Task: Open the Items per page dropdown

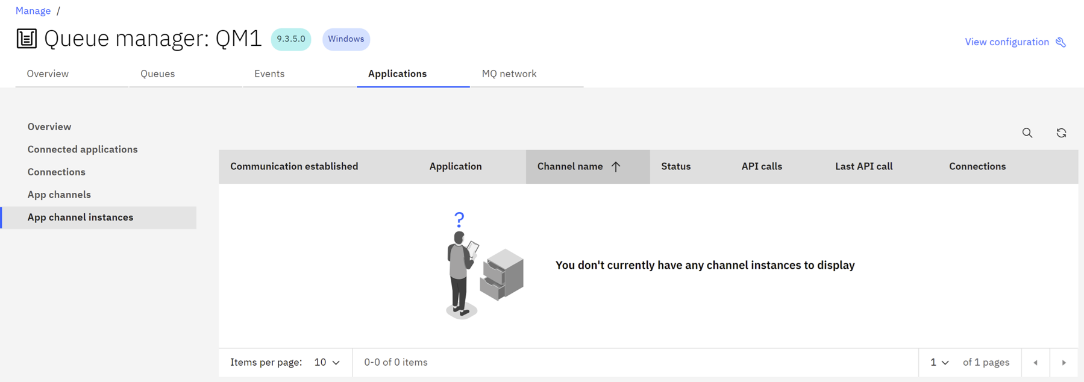Action: [327, 363]
